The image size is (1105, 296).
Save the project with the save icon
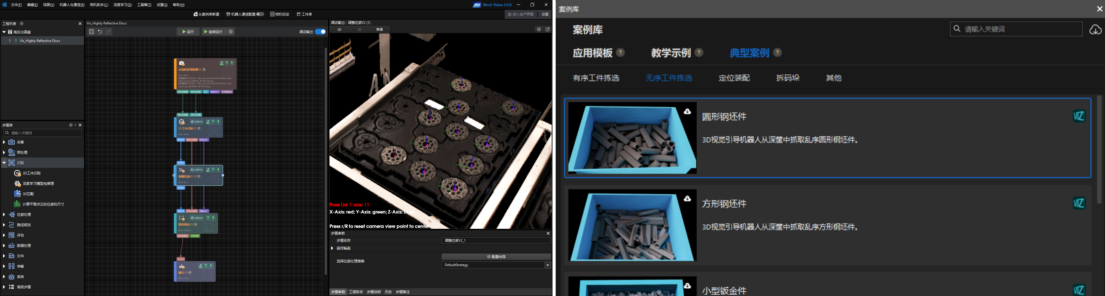pos(91,31)
